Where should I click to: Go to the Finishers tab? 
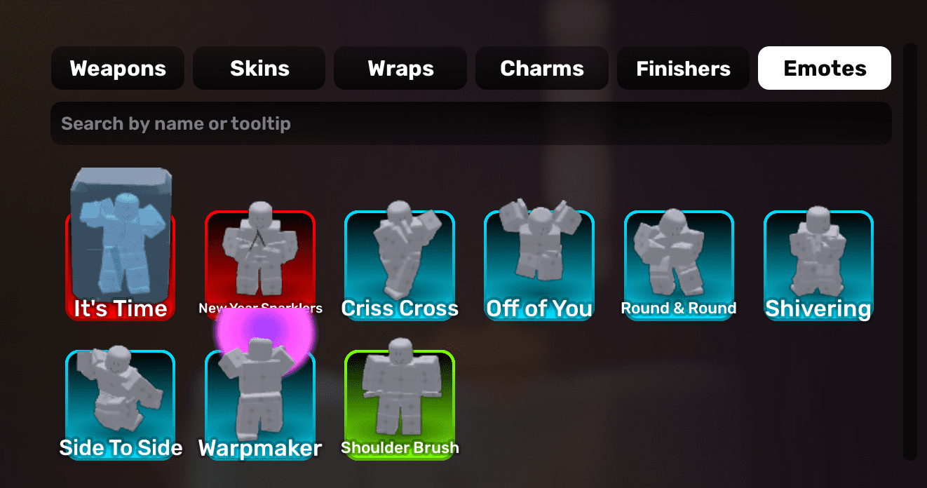[683, 68]
